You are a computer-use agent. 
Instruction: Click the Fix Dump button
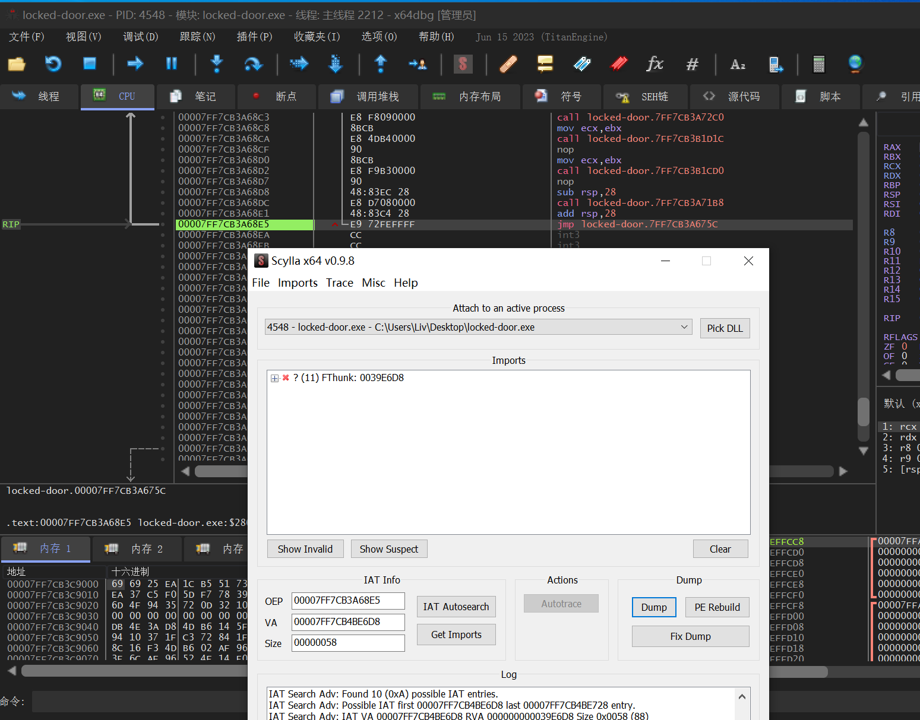click(x=691, y=636)
